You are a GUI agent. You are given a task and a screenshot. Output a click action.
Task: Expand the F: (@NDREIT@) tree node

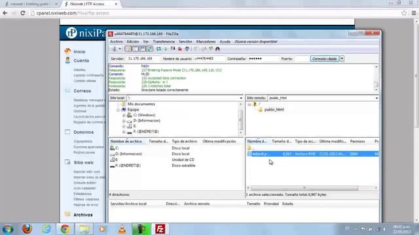(x=124, y=132)
